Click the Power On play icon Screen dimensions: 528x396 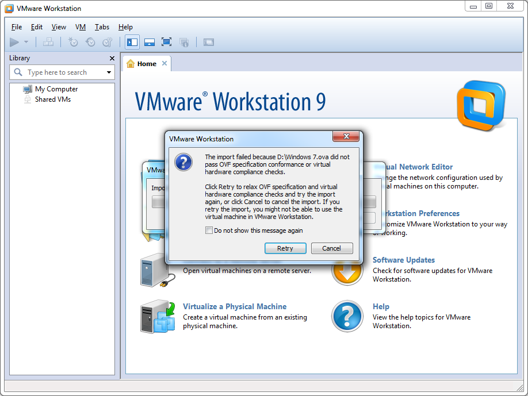tap(15, 42)
